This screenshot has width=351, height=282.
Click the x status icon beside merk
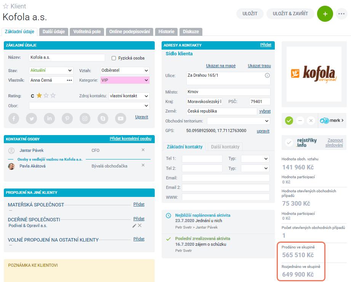click(x=311, y=121)
